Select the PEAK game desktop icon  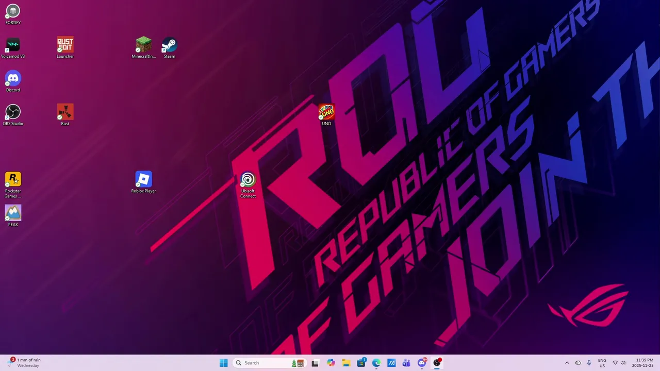13,216
